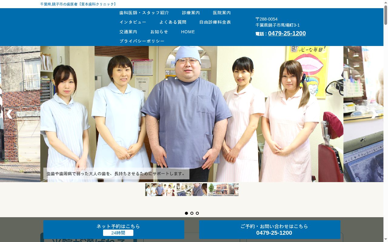Click the vertical page scrollbar thumb
Image resolution: width=388 pixels, height=242 pixels.
click(386, 15)
